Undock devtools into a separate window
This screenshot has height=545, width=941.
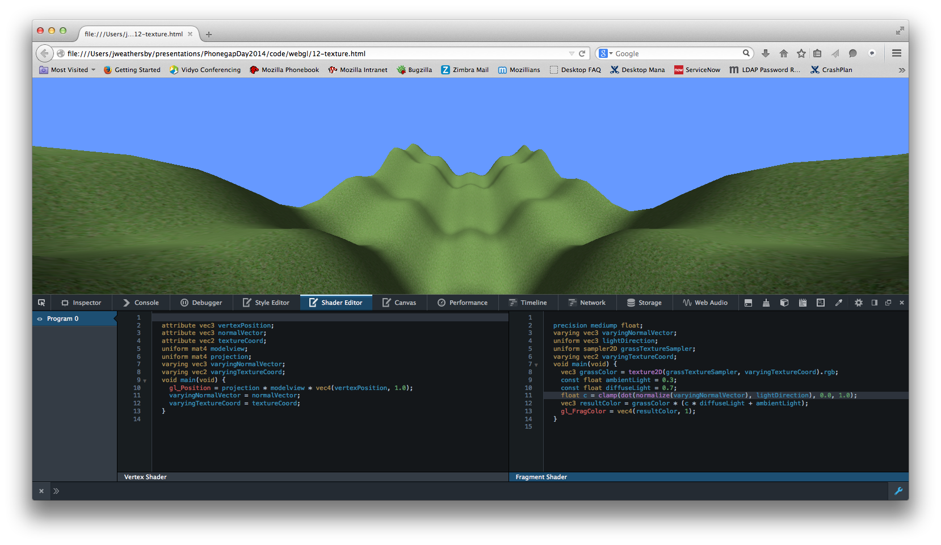click(888, 303)
